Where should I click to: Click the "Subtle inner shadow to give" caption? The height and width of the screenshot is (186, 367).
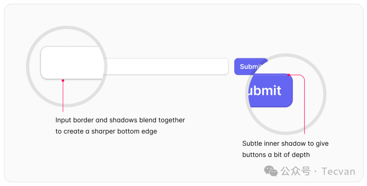(x=285, y=143)
